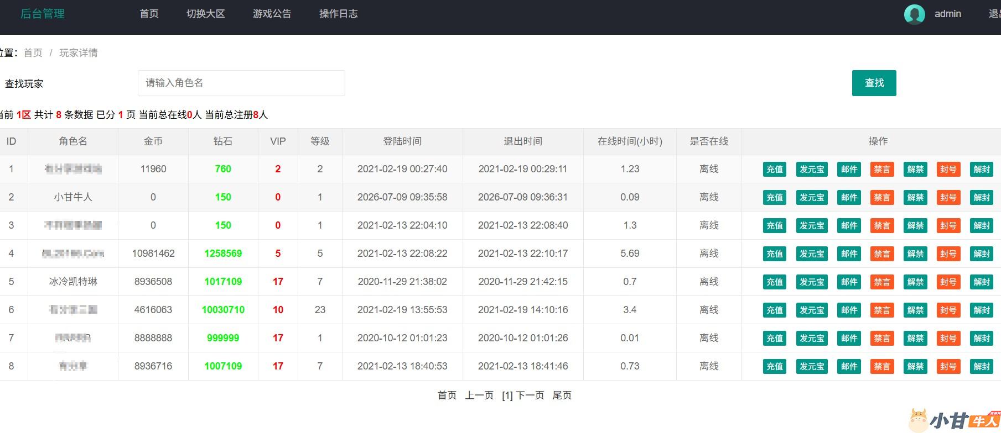Click gold value 10981462
The image size is (1001, 433).
[x=153, y=254]
